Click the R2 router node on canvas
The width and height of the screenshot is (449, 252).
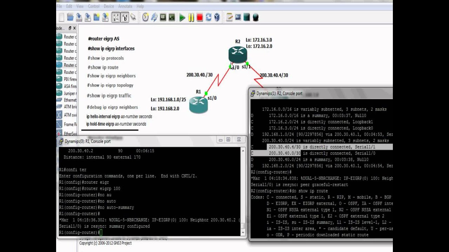click(238, 55)
